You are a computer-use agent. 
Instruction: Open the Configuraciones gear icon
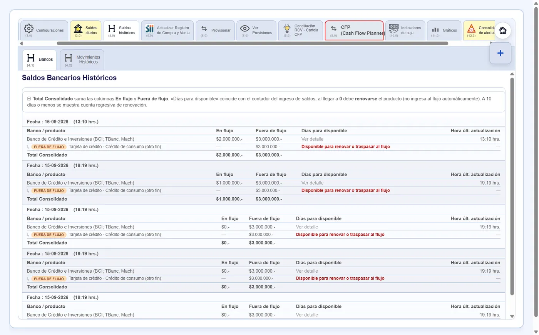pos(28,28)
